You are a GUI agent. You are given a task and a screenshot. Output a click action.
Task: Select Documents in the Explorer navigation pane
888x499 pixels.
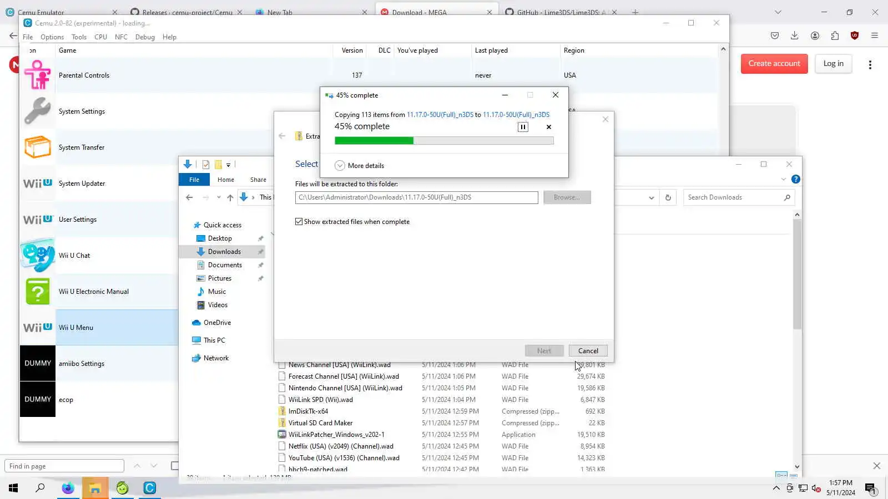(x=225, y=265)
